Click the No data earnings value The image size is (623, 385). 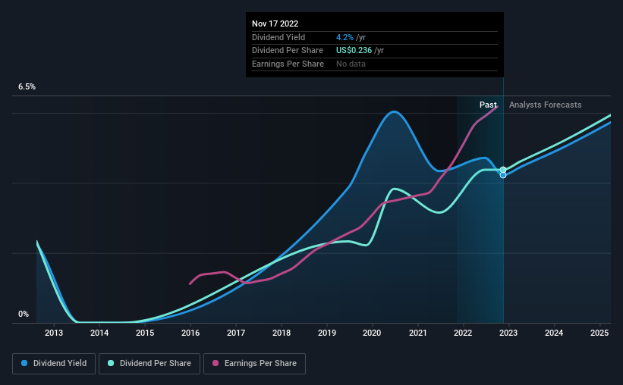tap(351, 64)
